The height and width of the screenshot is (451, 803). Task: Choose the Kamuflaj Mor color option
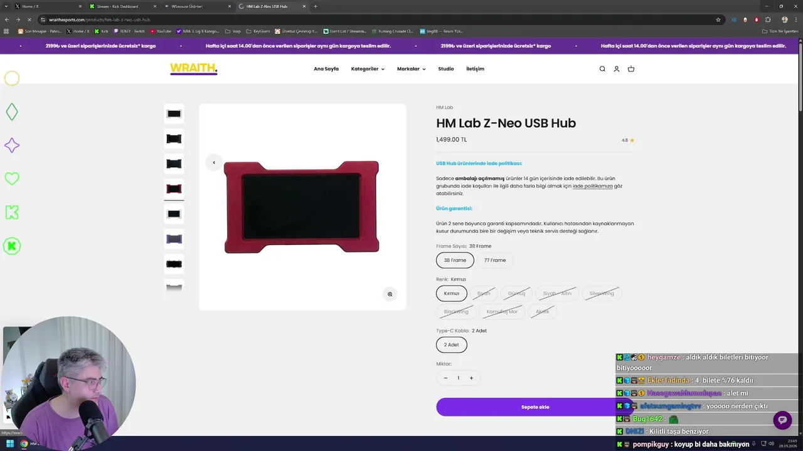[x=502, y=311]
